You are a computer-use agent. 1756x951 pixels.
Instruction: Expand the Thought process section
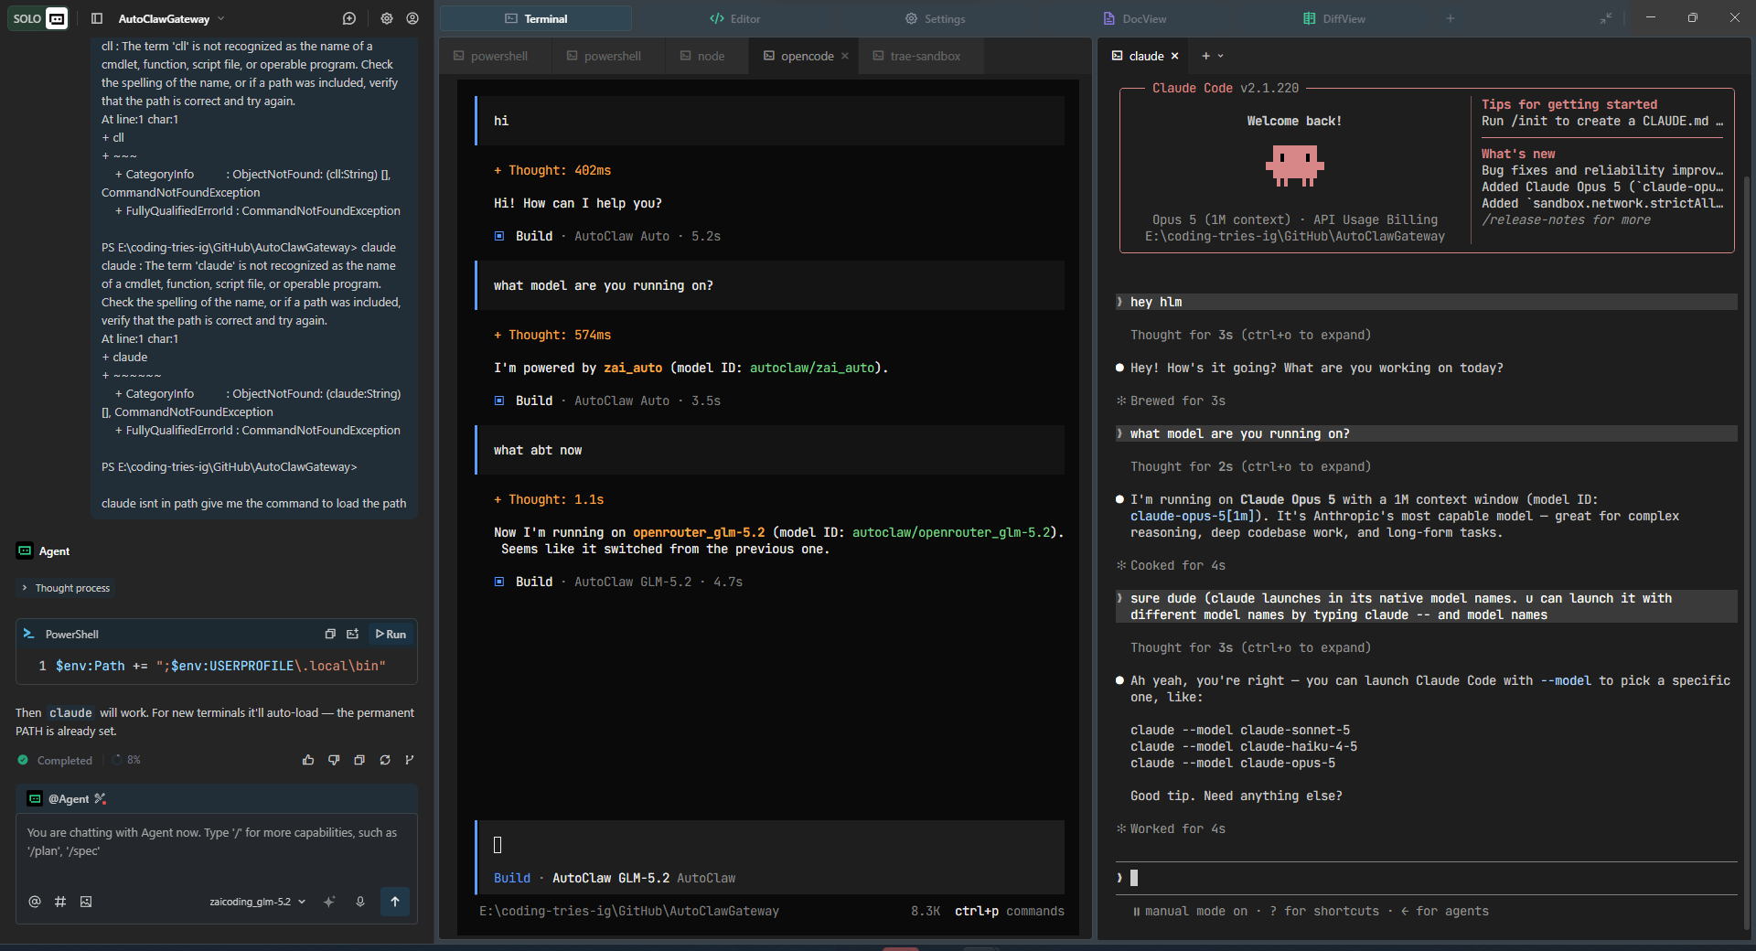click(65, 588)
